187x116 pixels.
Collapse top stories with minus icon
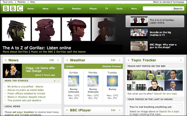[x=58, y=81]
